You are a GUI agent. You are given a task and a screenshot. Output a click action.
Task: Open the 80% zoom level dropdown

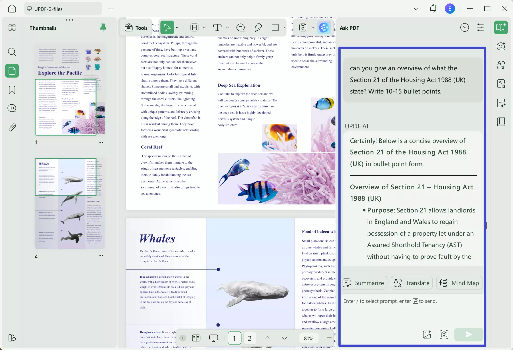(308, 338)
